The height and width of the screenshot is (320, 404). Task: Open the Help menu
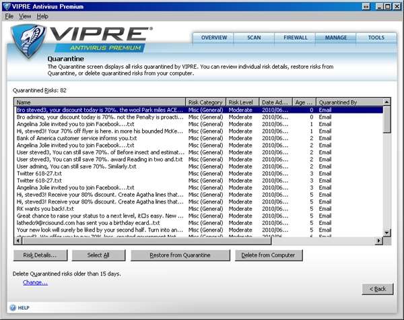click(42, 16)
